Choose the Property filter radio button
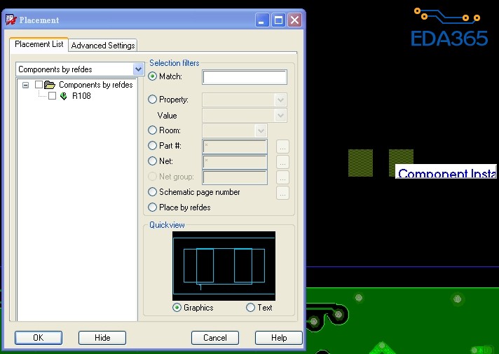 (x=153, y=100)
